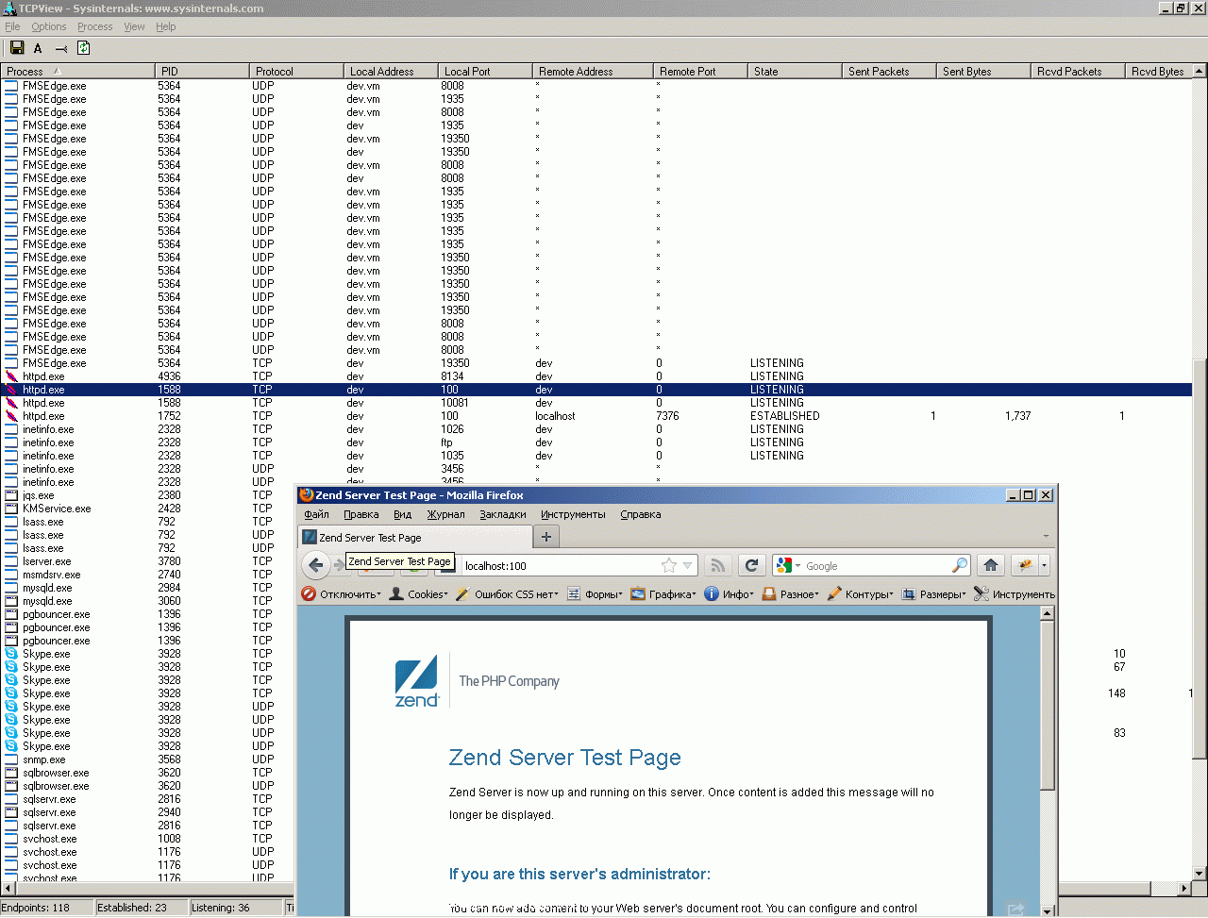The height and width of the screenshot is (918, 1208).
Task: Click 'Listening: 36' in the status bar
Action: [x=221, y=908]
